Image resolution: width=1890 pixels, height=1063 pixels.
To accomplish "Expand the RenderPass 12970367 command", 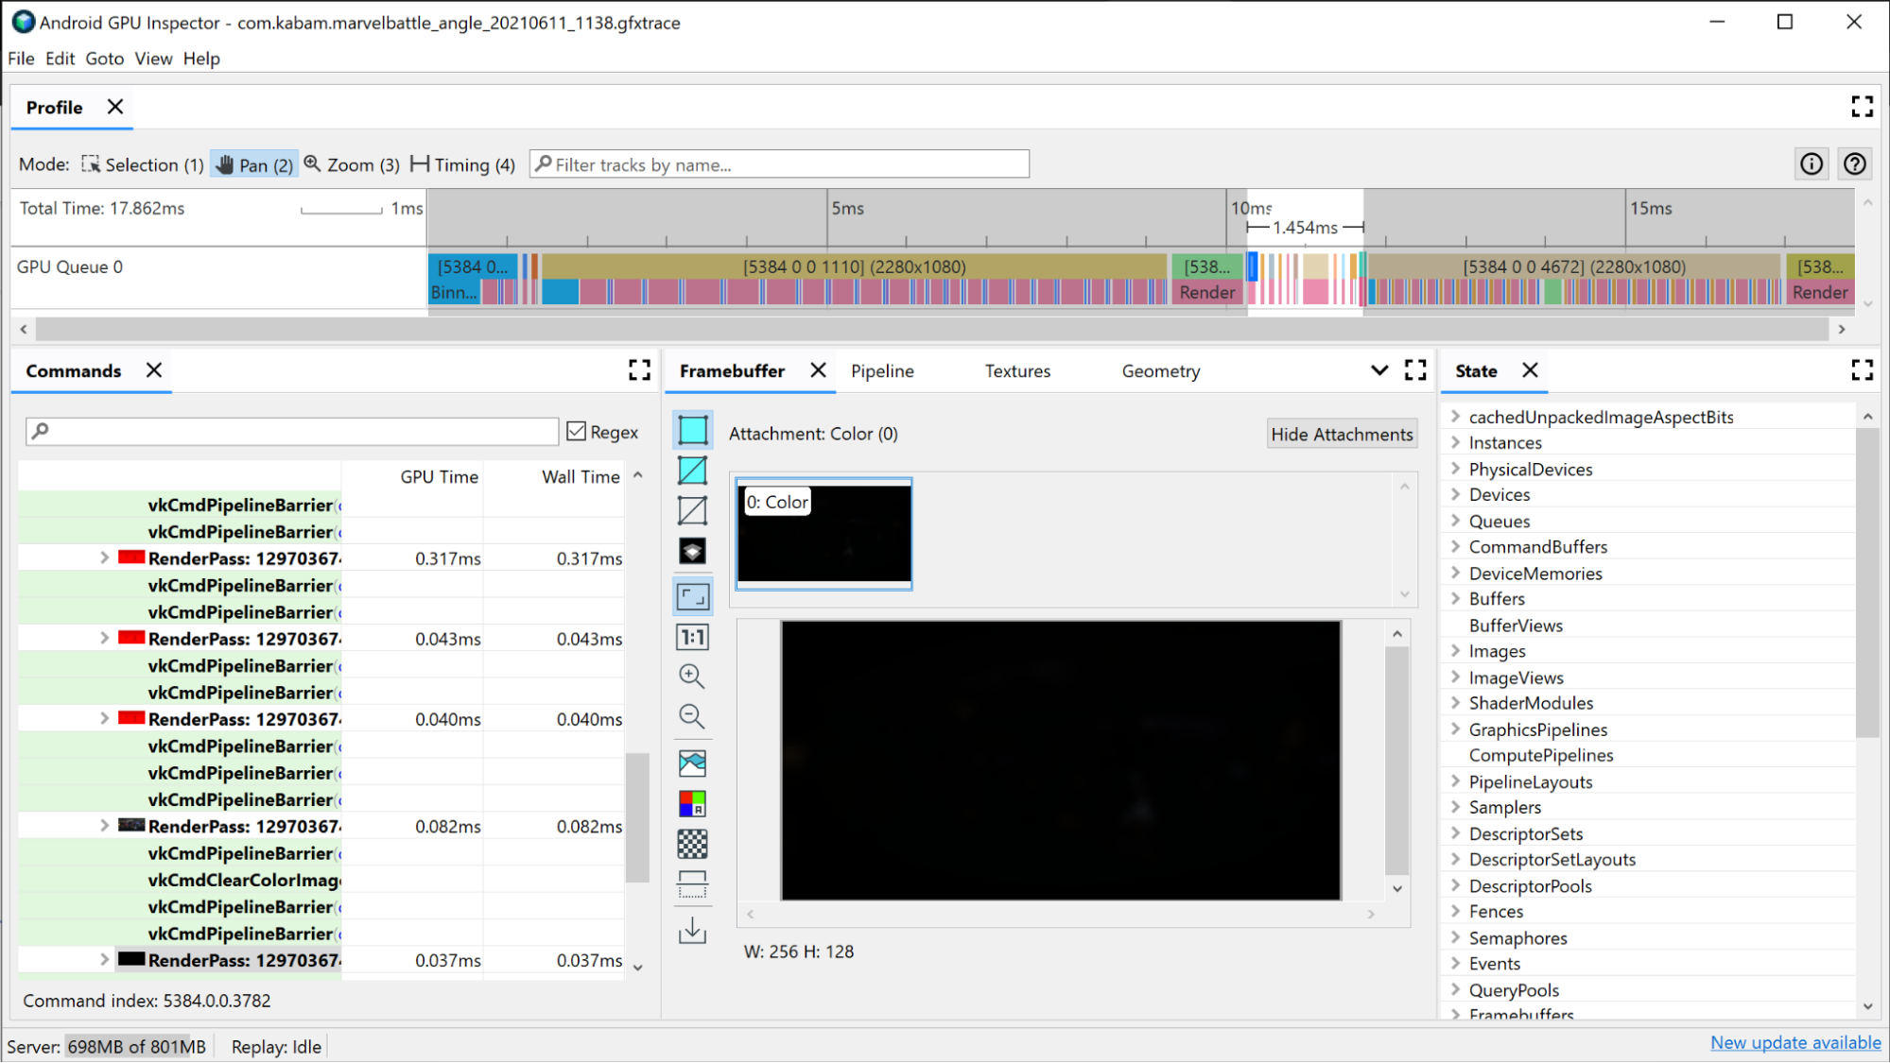I will pyautogui.click(x=102, y=558).
